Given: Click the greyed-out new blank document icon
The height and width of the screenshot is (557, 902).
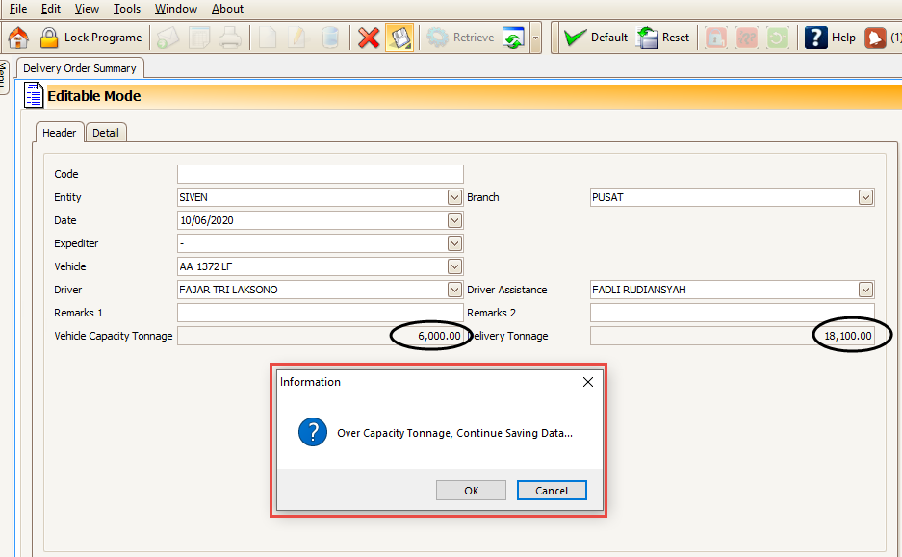Looking at the screenshot, I should 268,38.
